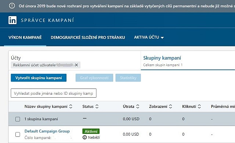Click the Průměrná column header

[x=223, y=106]
